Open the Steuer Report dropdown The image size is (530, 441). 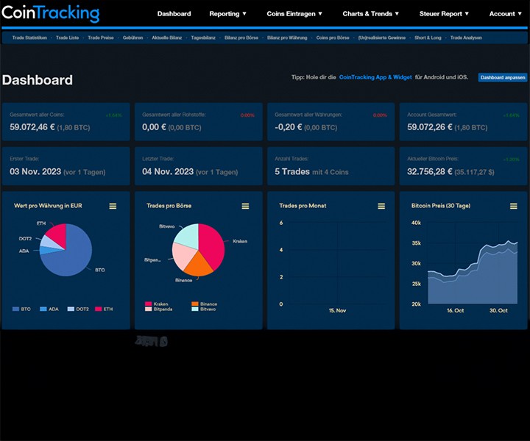click(x=444, y=14)
